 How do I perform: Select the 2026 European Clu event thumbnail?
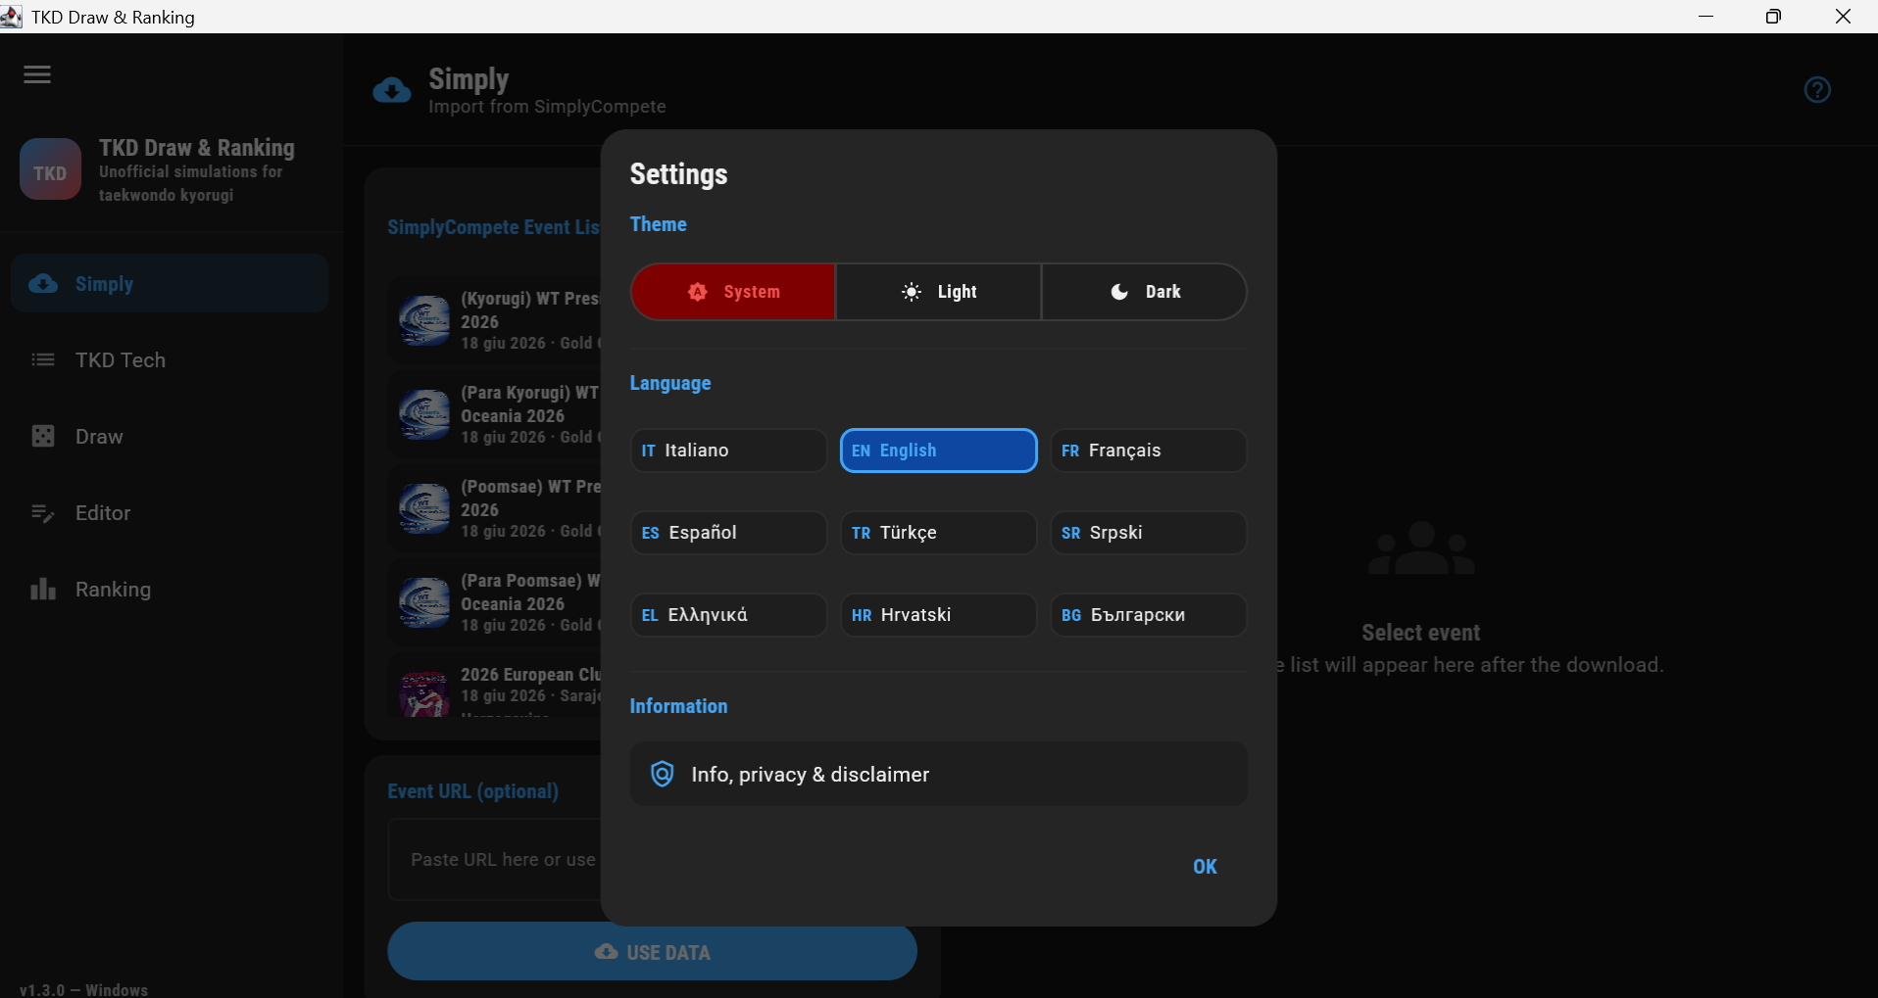click(424, 693)
